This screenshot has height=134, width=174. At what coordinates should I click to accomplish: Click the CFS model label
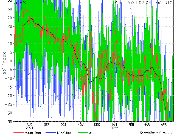click(x=21, y=3)
